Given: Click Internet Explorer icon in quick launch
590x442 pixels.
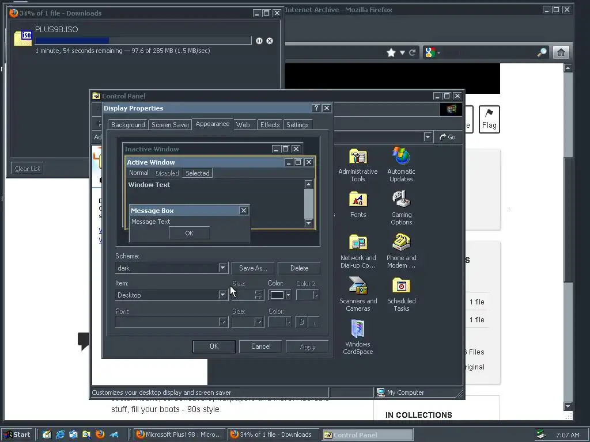Looking at the screenshot, I should (x=60, y=435).
